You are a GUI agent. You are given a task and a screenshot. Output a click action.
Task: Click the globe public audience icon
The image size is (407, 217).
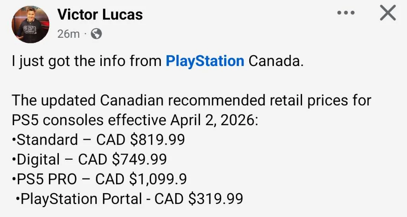click(x=96, y=34)
